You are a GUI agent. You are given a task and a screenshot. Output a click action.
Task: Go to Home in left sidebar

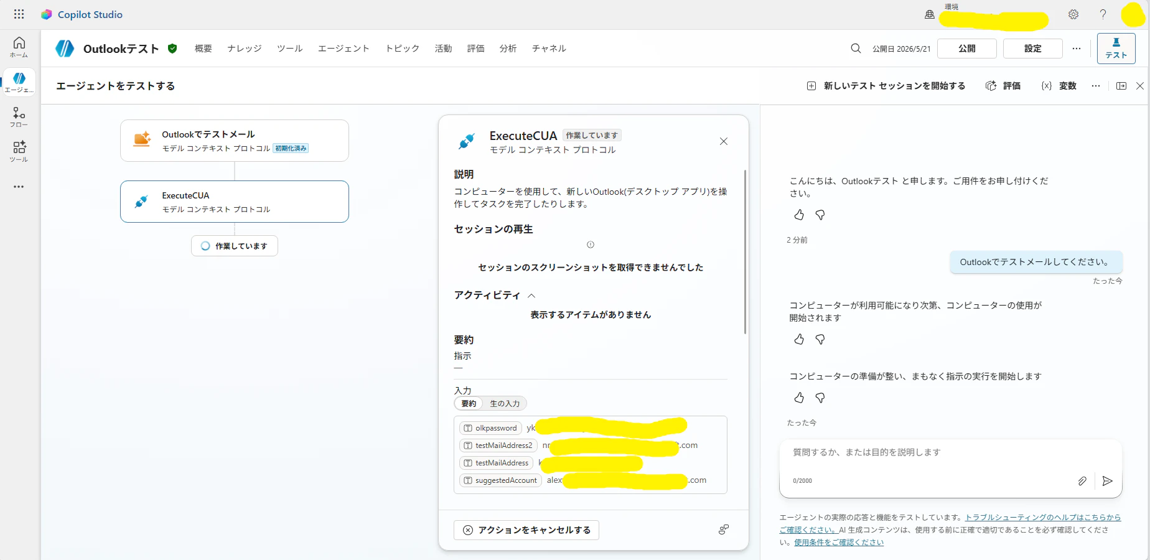point(19,47)
